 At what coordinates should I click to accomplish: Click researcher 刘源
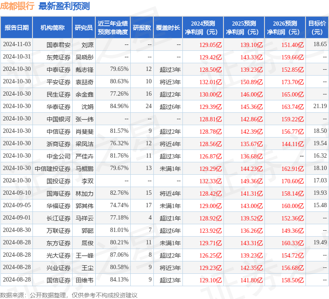click(88, 45)
